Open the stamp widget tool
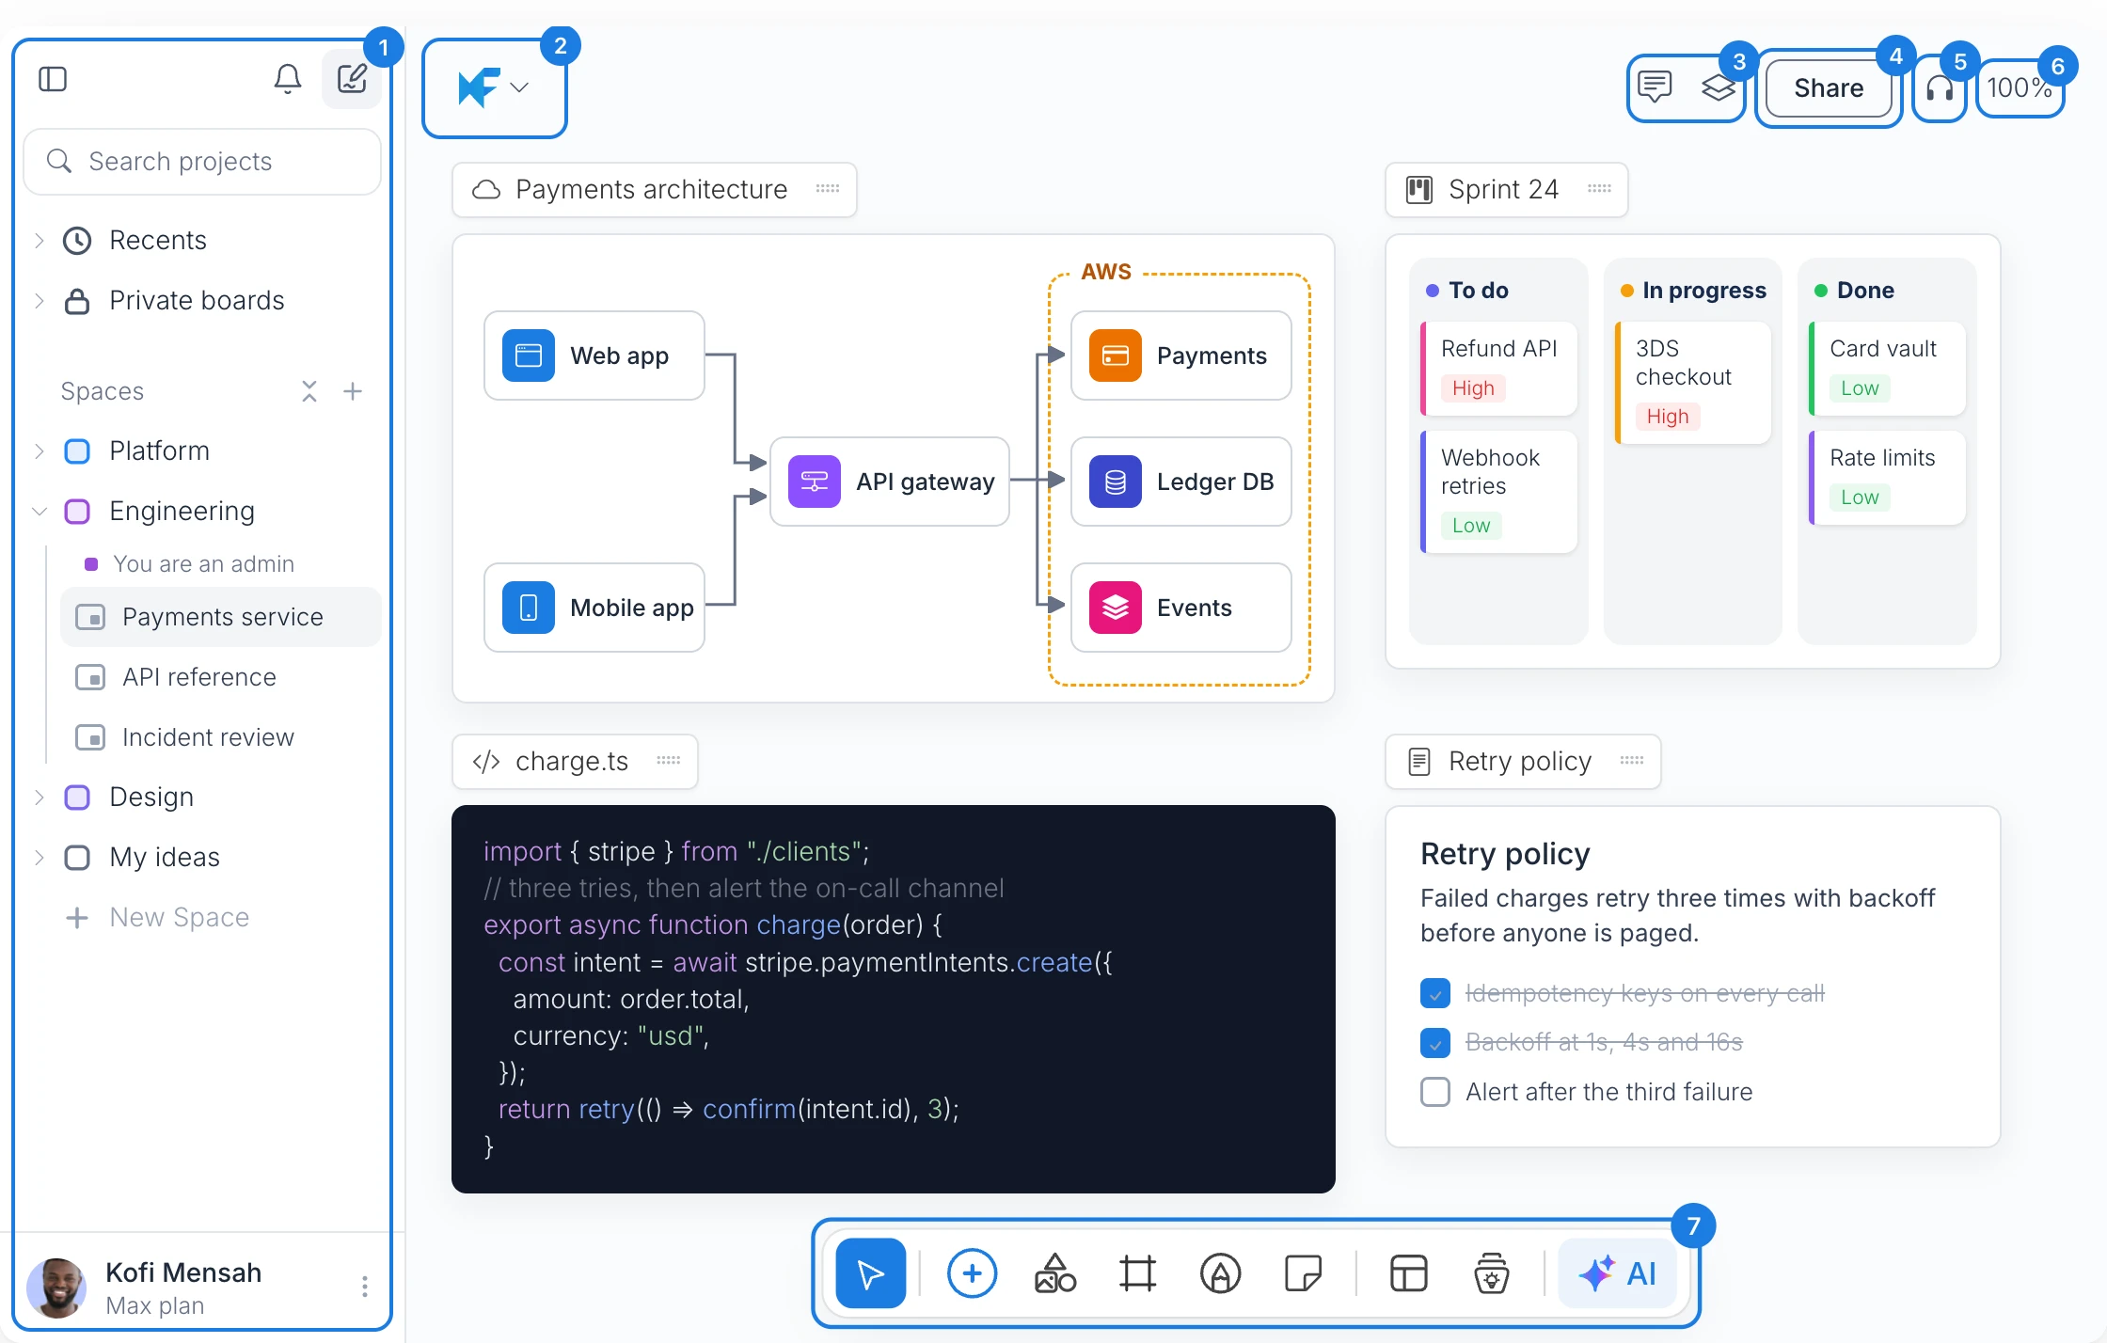The image size is (2107, 1343). (1491, 1273)
